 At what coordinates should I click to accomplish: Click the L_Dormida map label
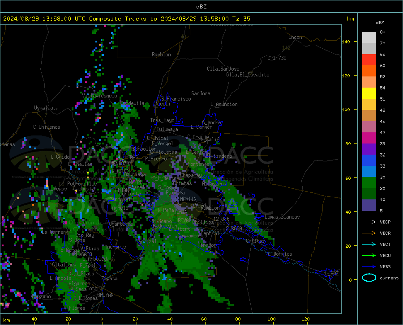[280, 254]
